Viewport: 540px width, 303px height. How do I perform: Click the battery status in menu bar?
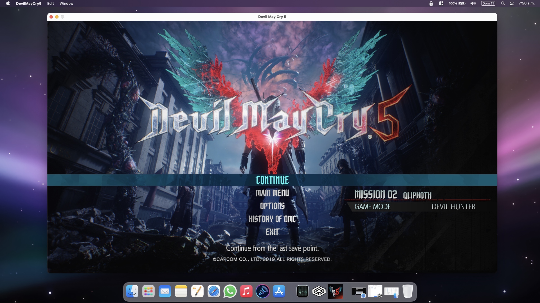457,3
